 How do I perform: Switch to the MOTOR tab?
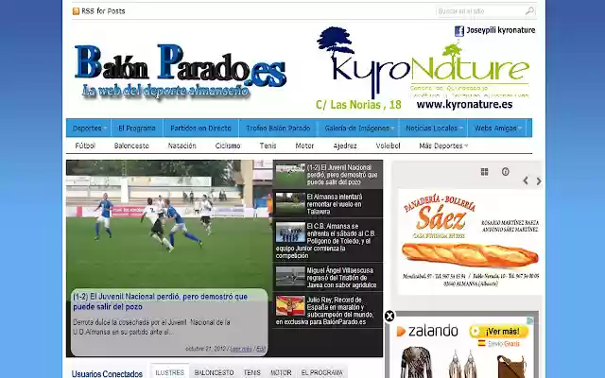pos(281,371)
